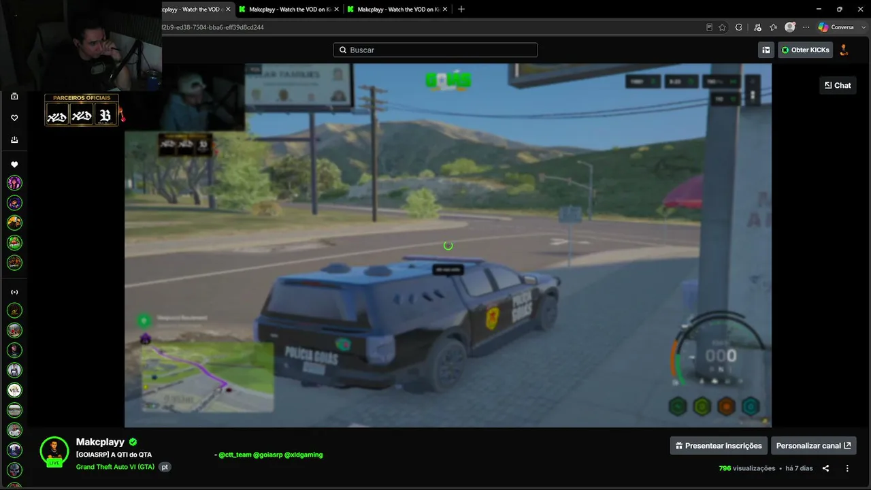The image size is (871, 490).
Task: Click the Makcplayy live channel avatar
Action: 54,451
